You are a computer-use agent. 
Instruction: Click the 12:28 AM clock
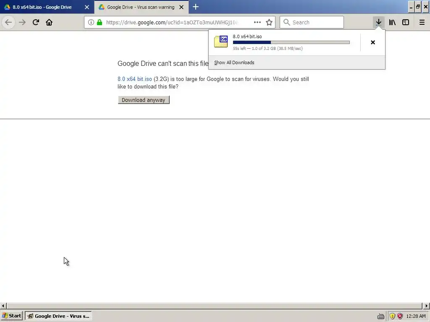[416, 316]
